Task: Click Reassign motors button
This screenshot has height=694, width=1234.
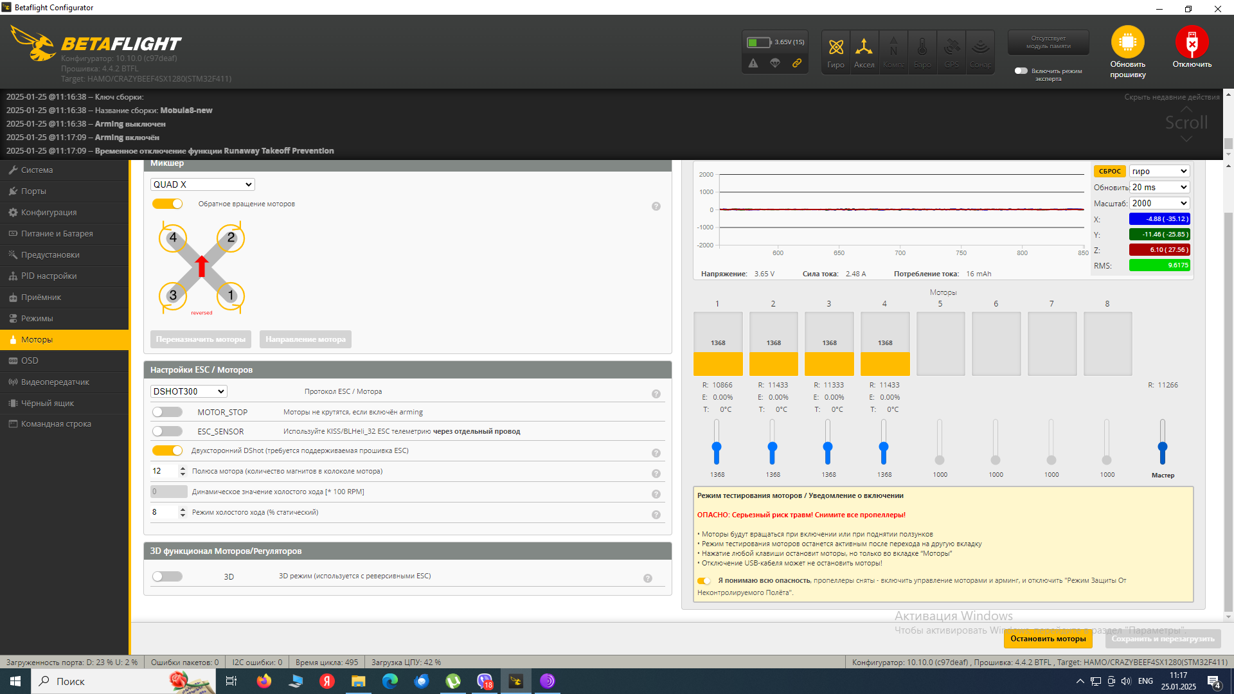Action: [201, 339]
